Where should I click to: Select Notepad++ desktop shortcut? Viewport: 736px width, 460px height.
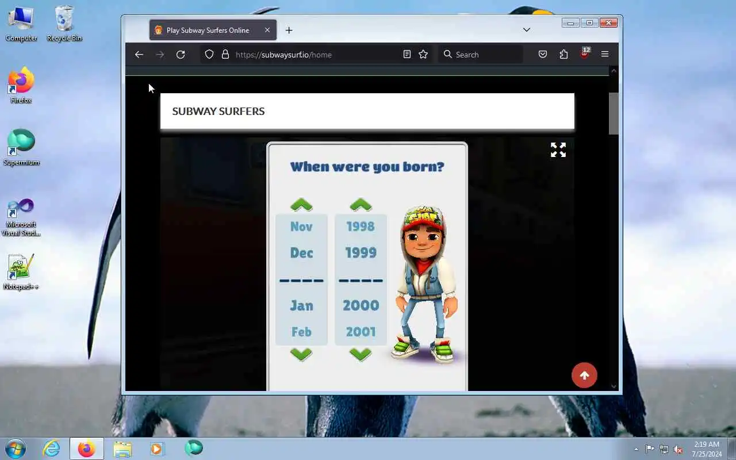[21, 271]
